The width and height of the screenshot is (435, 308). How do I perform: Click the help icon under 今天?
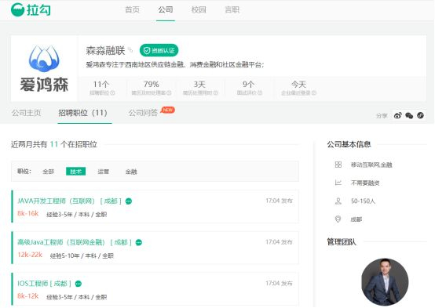pyautogui.click(x=314, y=92)
